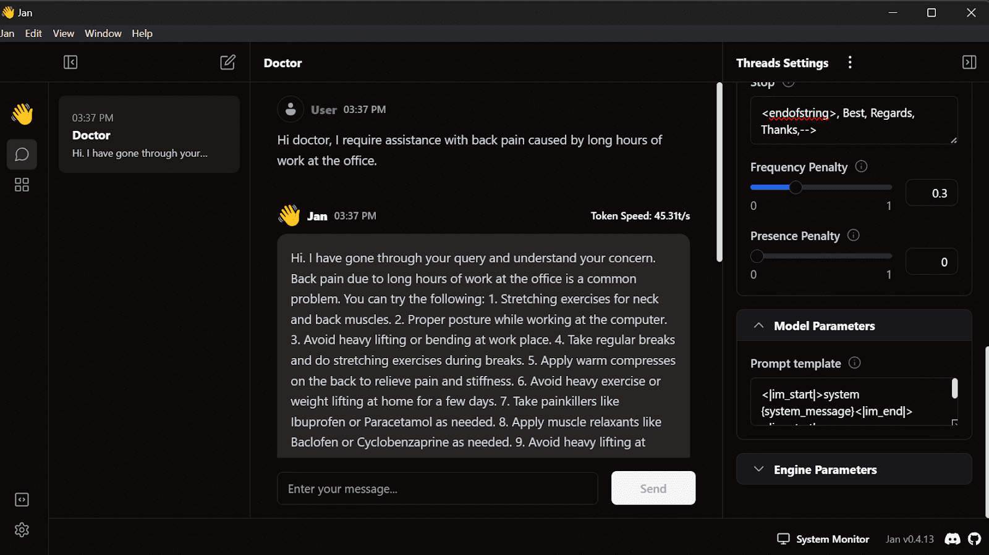Select the Doctor thread in list
This screenshot has width=989, height=555.
tap(149, 134)
